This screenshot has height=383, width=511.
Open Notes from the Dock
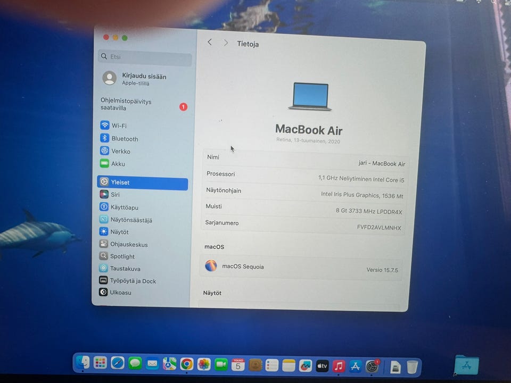click(x=289, y=366)
